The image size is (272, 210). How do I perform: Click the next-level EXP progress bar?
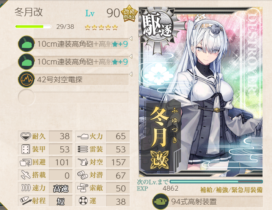tap(216, 182)
